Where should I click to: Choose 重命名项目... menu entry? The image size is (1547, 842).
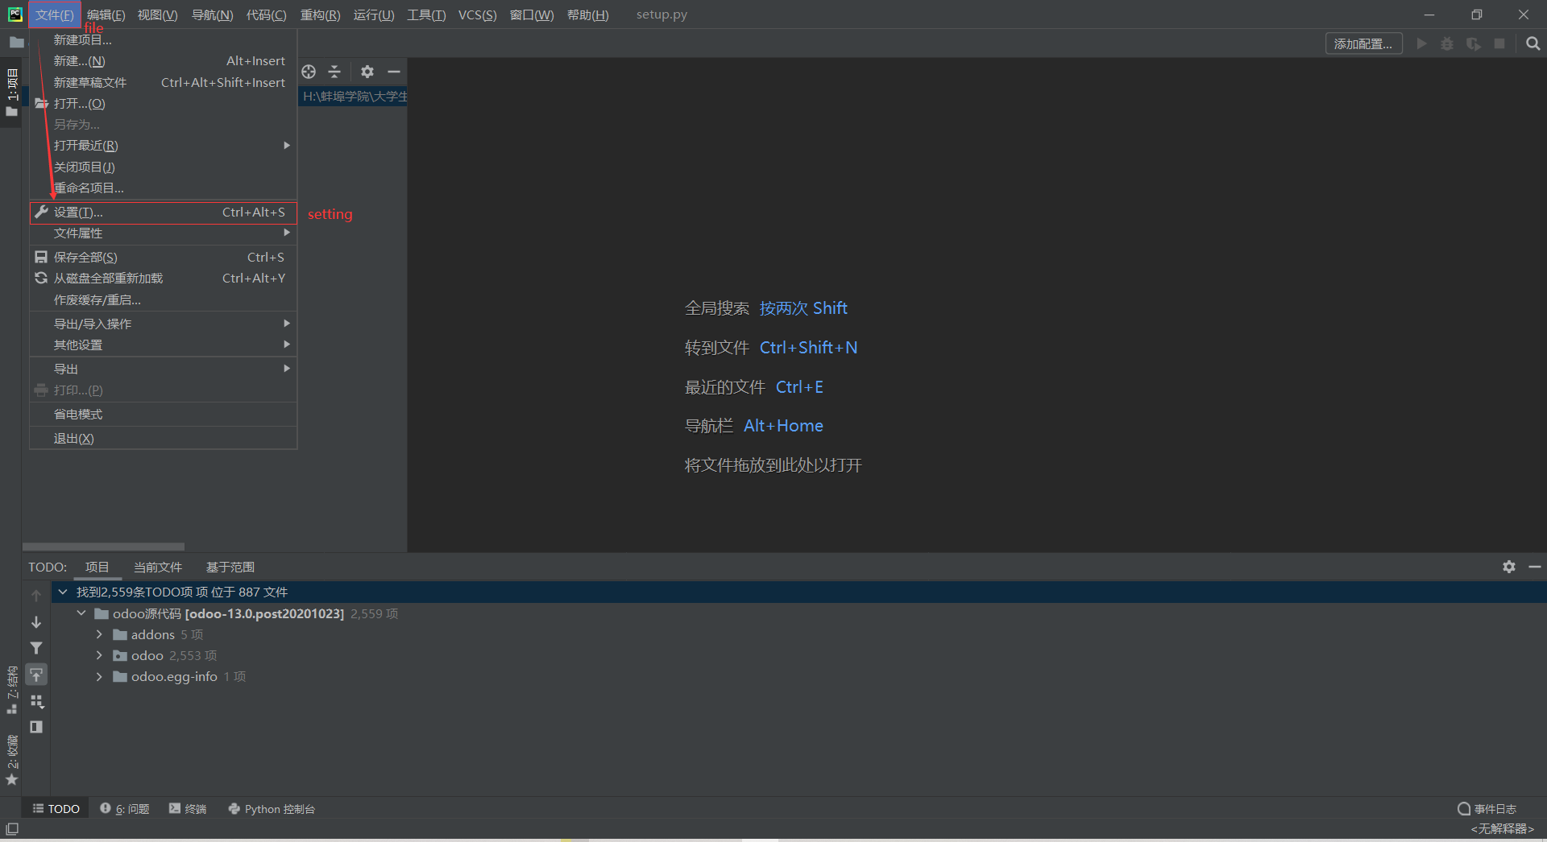click(x=164, y=188)
